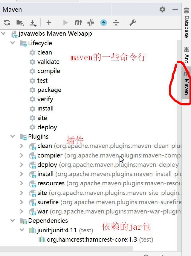Collapse the Dependencies node
Screen dimensions: 191x256
click(13, 221)
